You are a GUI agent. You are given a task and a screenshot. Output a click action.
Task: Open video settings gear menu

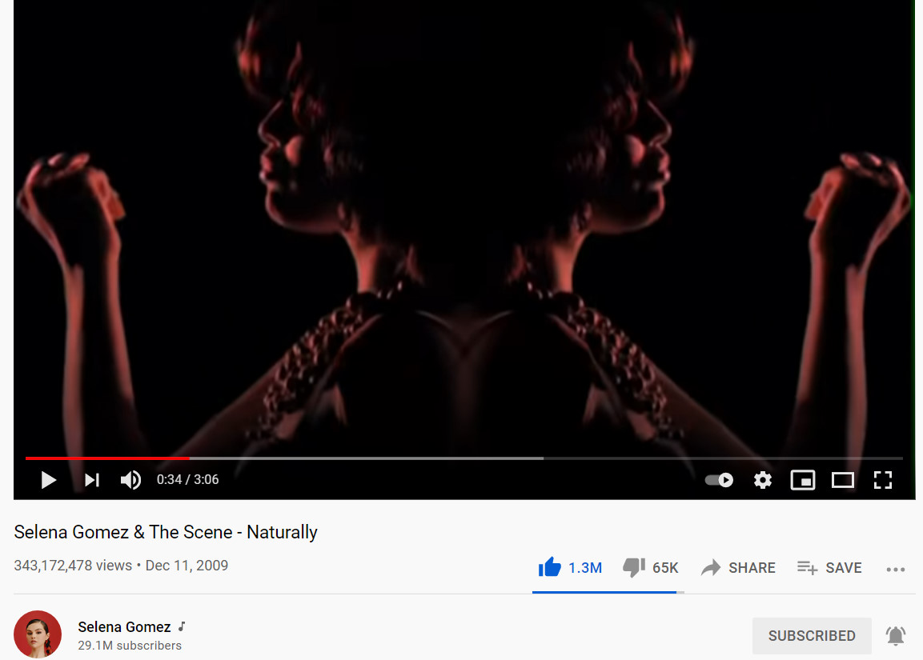click(763, 480)
